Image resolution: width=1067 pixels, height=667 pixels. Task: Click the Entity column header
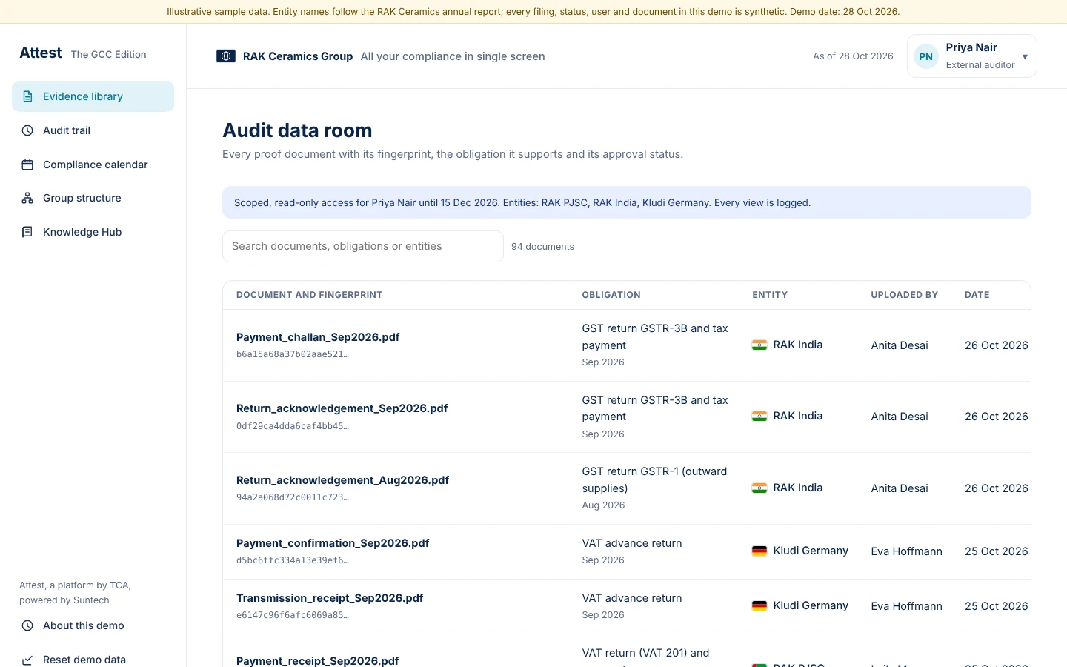(x=770, y=295)
